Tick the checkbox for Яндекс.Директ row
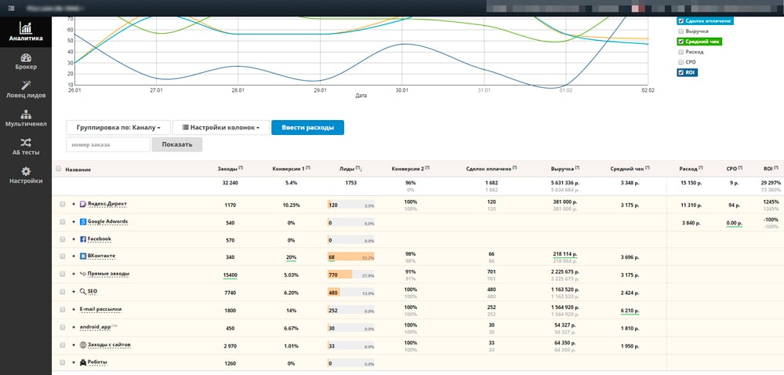Viewport: 784px width, 375px height. [62, 204]
